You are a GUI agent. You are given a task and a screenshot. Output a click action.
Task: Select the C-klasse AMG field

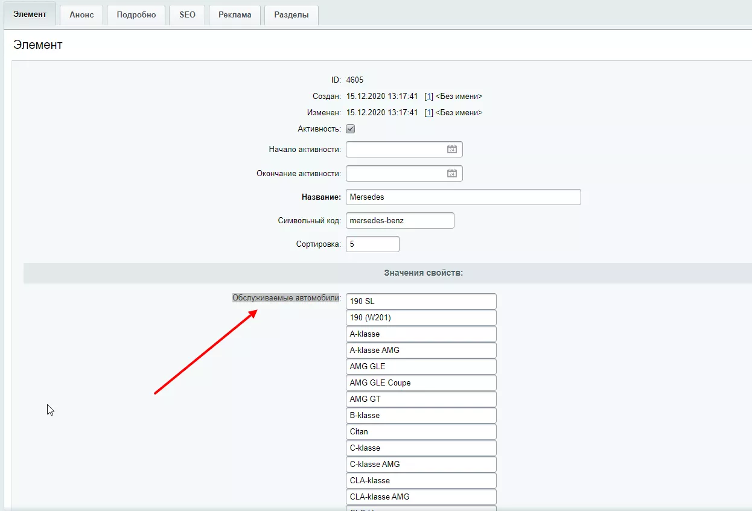pos(421,464)
